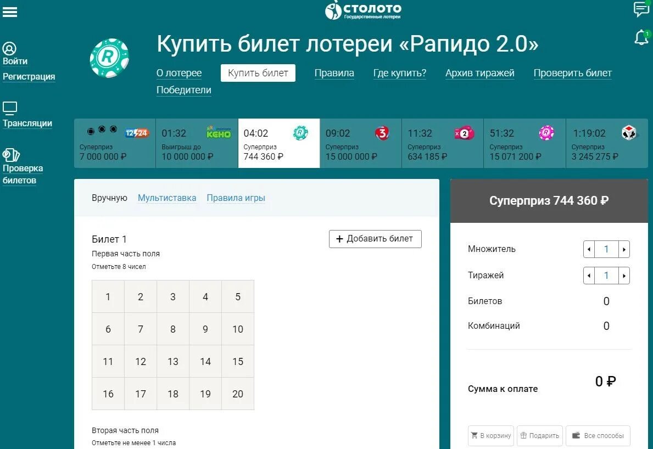This screenshot has height=449, width=653.
Task: Select the Купить билет tab
Action: 258,73
